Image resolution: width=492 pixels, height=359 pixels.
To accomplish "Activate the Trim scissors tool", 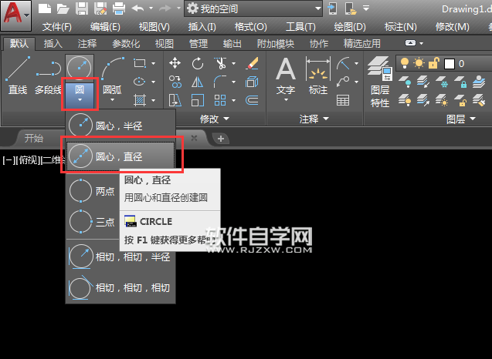I will click(221, 63).
